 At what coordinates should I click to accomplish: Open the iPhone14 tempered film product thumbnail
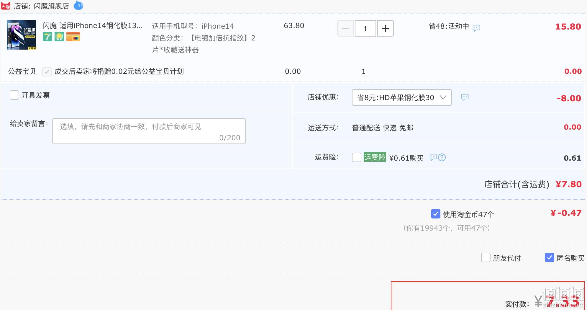pyautogui.click(x=22, y=35)
